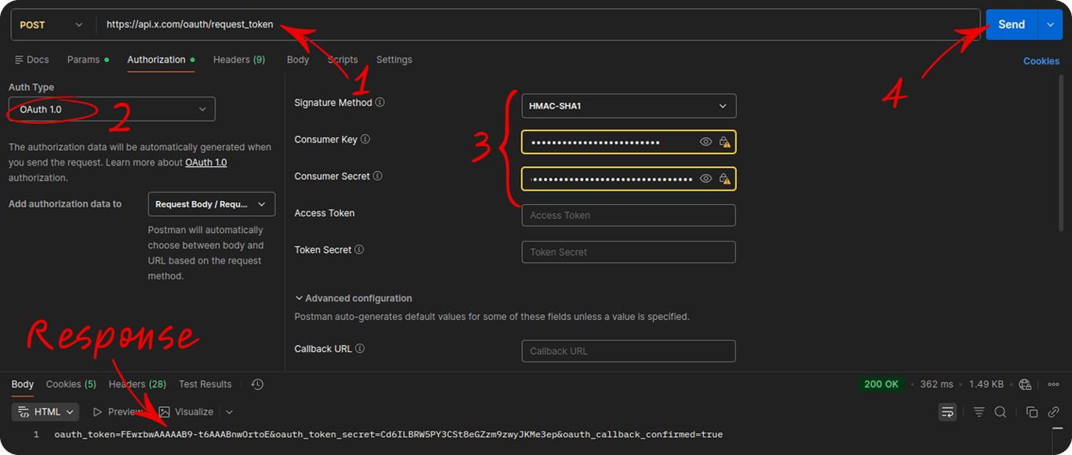
Task: Open the response Headers (28) tab
Action: click(137, 384)
